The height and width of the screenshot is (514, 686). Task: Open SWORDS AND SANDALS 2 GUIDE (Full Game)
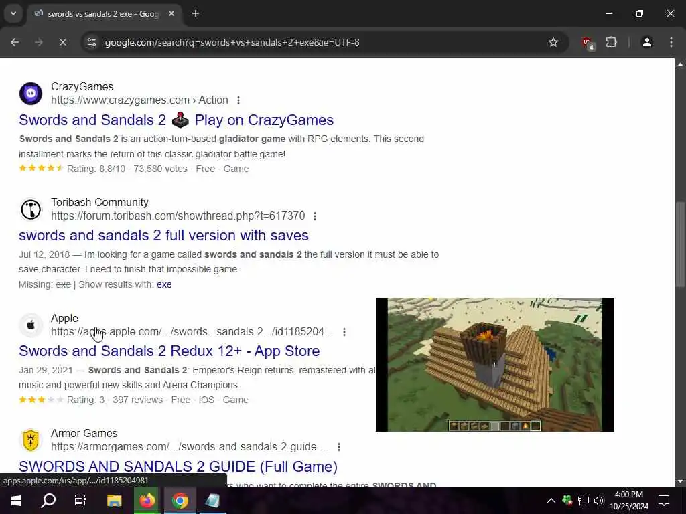(x=178, y=466)
